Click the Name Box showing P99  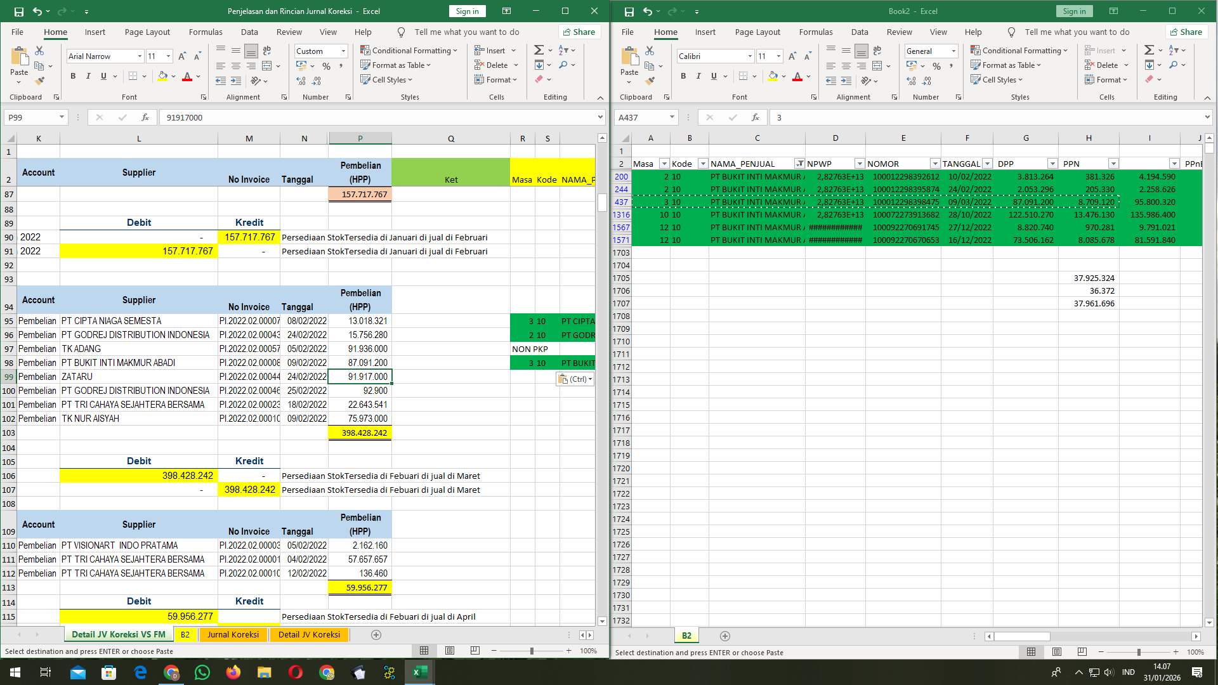(32, 117)
